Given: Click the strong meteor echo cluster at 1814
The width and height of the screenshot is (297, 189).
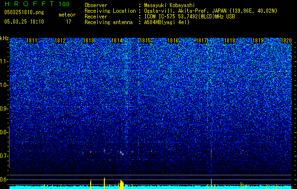Looking at the screenshot, I should [x=122, y=153].
